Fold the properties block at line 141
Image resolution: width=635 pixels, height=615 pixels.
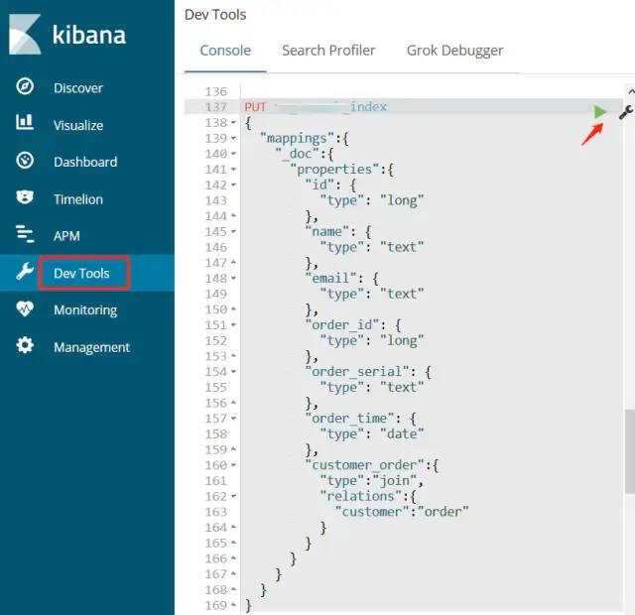[x=234, y=170]
